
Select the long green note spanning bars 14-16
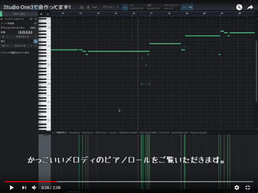[x=118, y=51]
